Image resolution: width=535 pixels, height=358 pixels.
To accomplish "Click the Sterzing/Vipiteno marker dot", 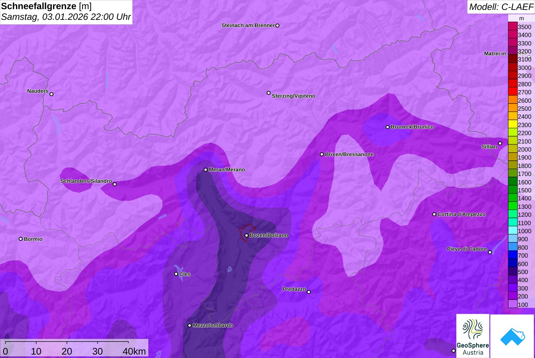I will tap(269, 93).
